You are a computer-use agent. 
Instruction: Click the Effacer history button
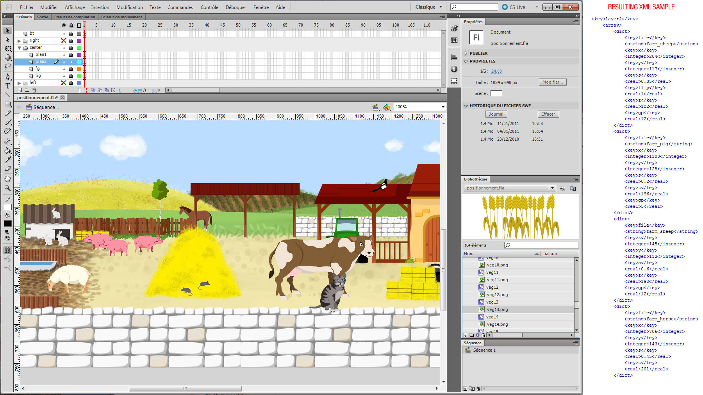coord(548,114)
